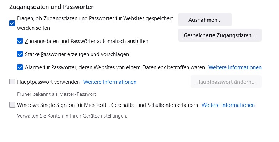Click the 'Verwalten Sie Konten' description text
This screenshot has height=142, width=279.
[x=72, y=116]
